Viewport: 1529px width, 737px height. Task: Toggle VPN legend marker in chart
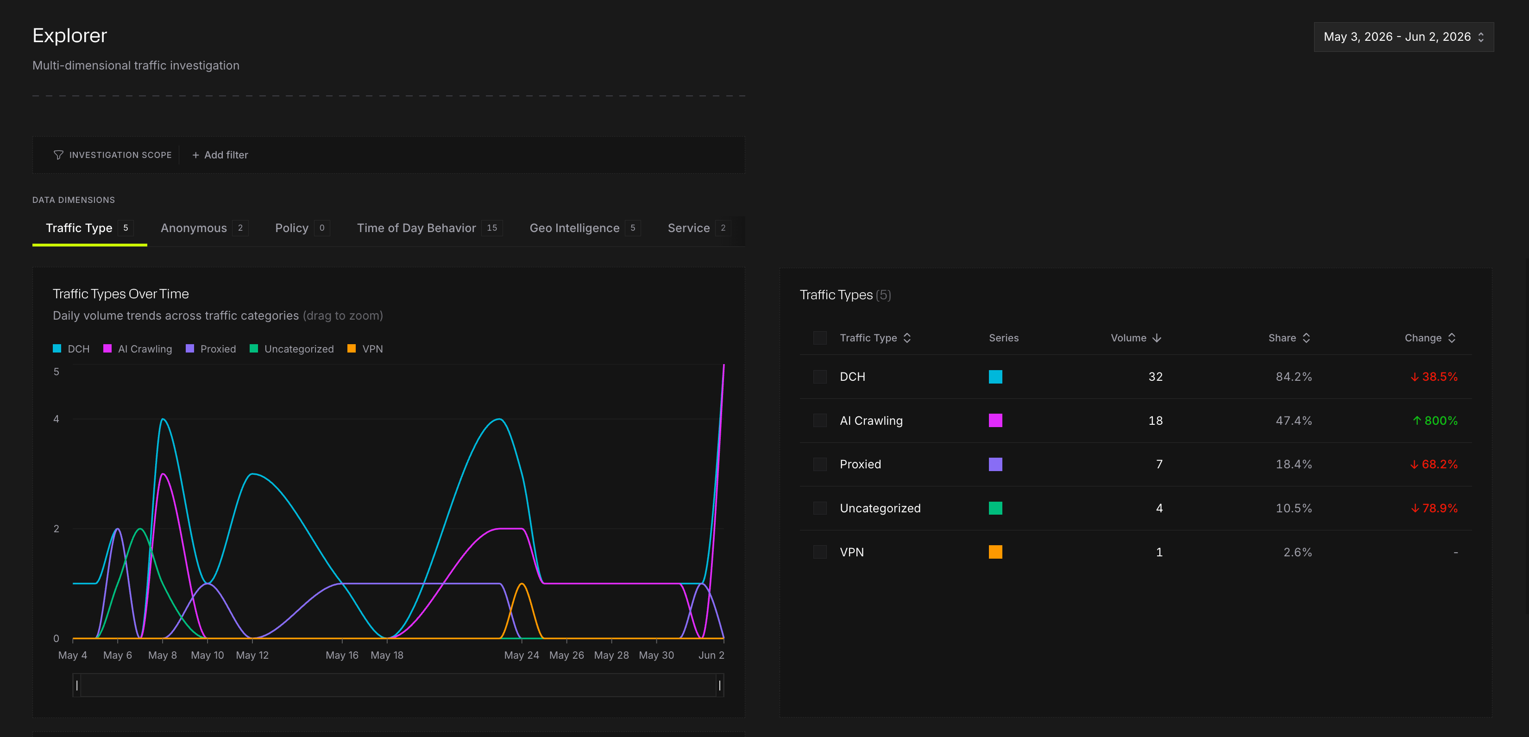click(352, 349)
